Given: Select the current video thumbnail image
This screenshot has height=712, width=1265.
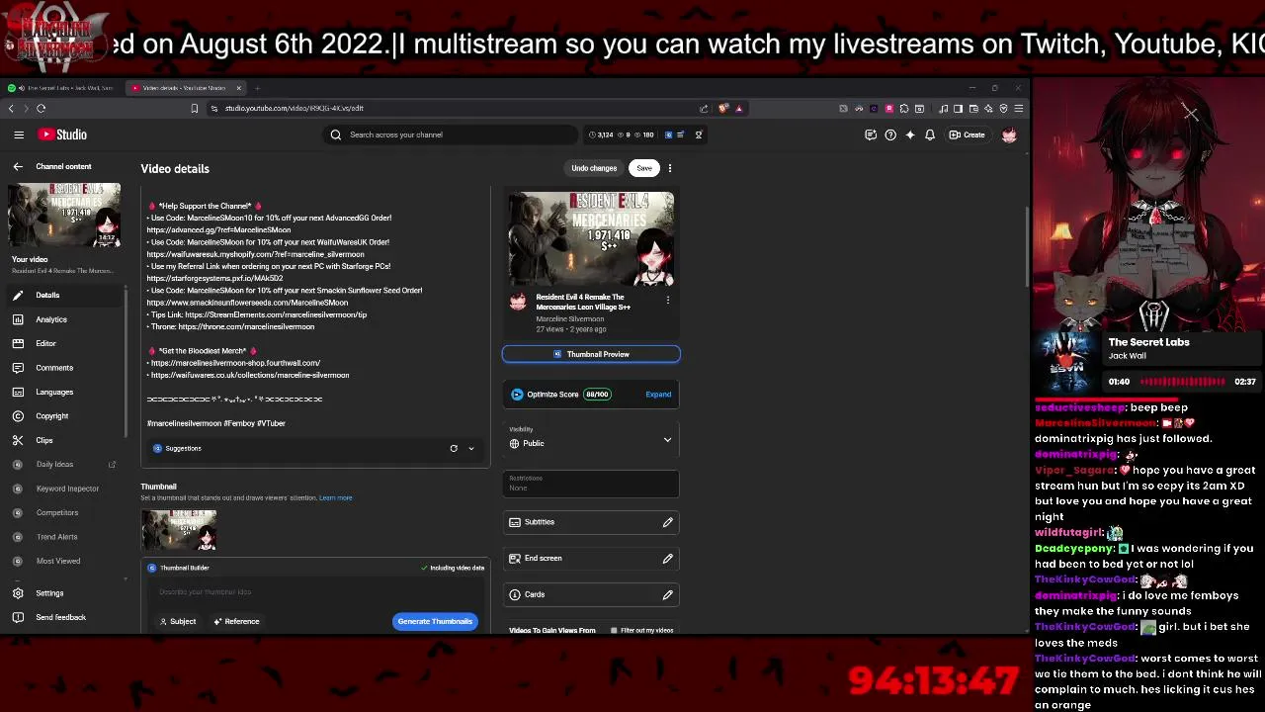Looking at the screenshot, I should 179,530.
